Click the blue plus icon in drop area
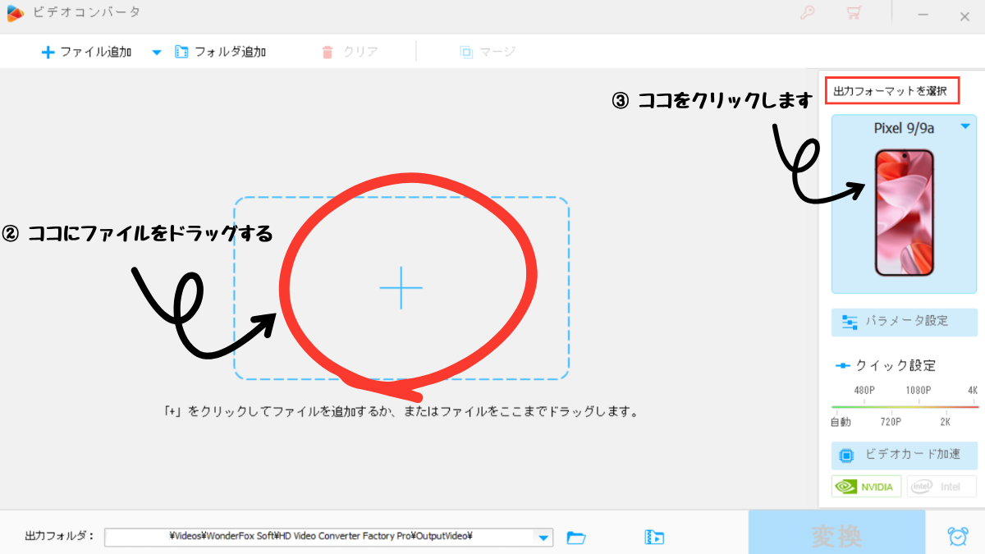 click(401, 288)
